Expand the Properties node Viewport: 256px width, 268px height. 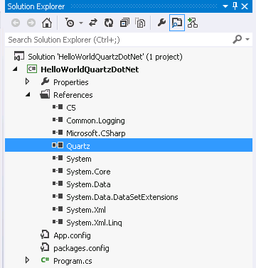28,82
